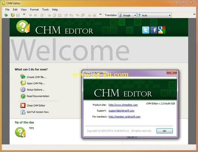Viewport: 198px width, 152px height.
Task: Open the File menu
Action: coord(7,10)
